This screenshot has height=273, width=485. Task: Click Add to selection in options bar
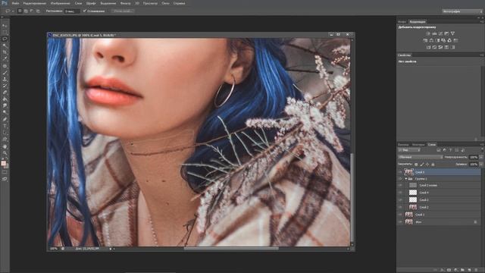[26, 11]
